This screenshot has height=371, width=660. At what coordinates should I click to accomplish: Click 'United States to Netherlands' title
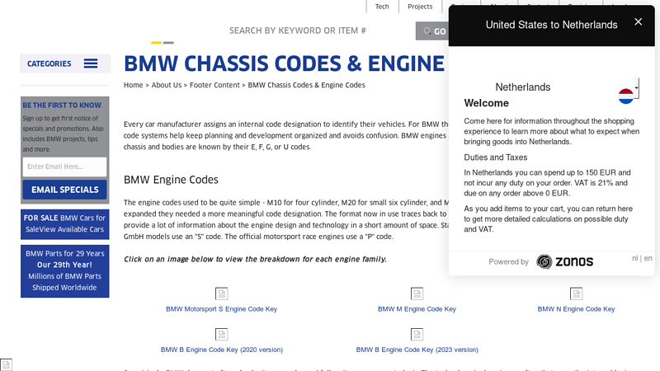point(551,25)
